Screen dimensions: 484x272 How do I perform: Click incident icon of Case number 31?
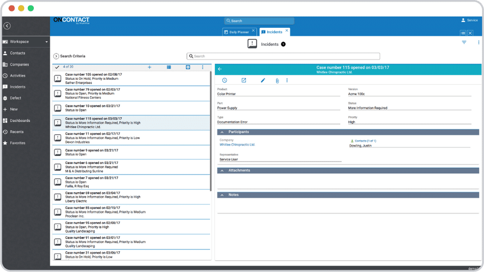pos(57,256)
